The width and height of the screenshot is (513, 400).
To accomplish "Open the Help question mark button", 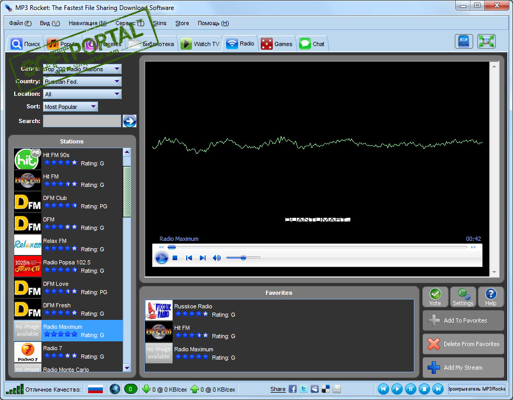I will point(491,297).
